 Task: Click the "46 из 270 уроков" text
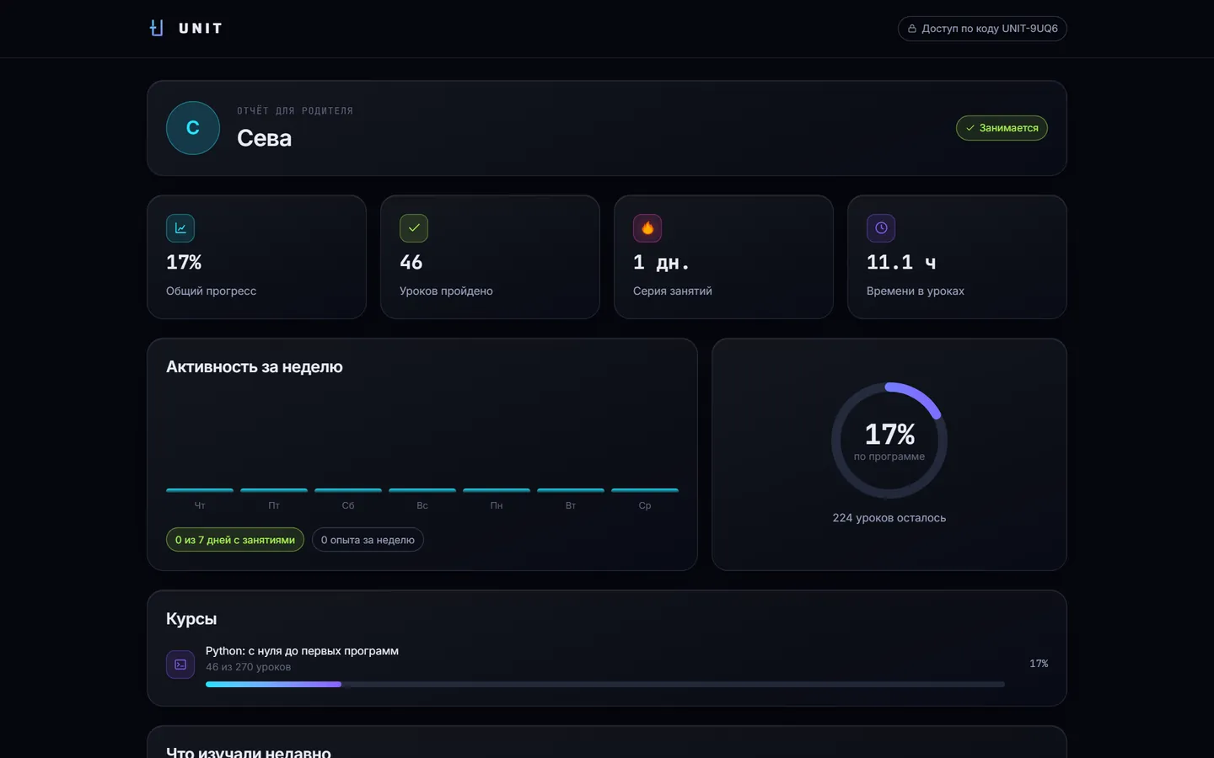[x=248, y=667]
